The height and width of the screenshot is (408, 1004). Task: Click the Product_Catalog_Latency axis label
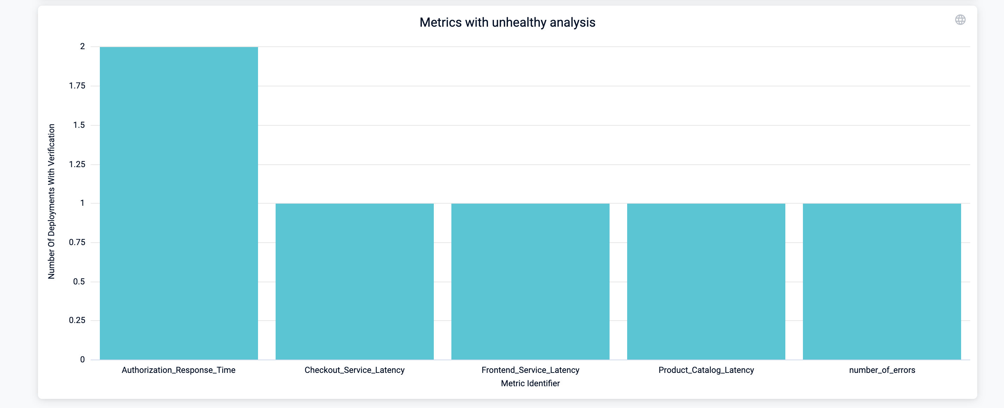(706, 370)
